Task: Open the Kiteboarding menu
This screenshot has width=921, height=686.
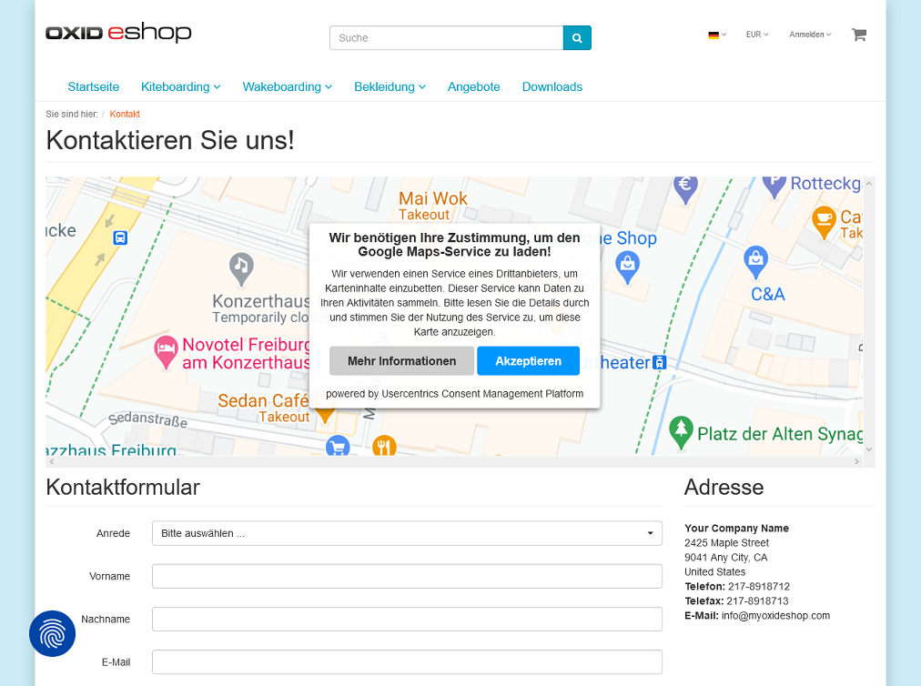Action: point(180,87)
